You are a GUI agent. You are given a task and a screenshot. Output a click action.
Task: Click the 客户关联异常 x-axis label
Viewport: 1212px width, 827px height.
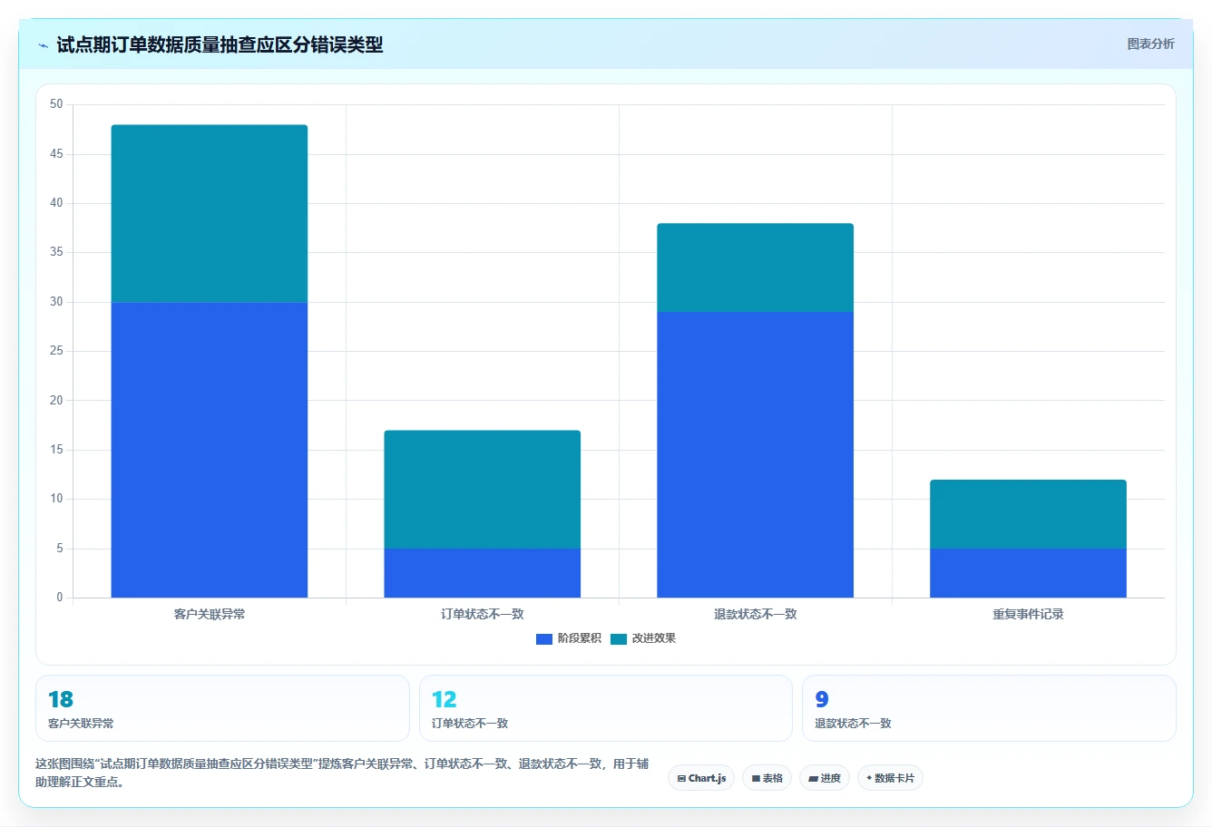click(210, 615)
